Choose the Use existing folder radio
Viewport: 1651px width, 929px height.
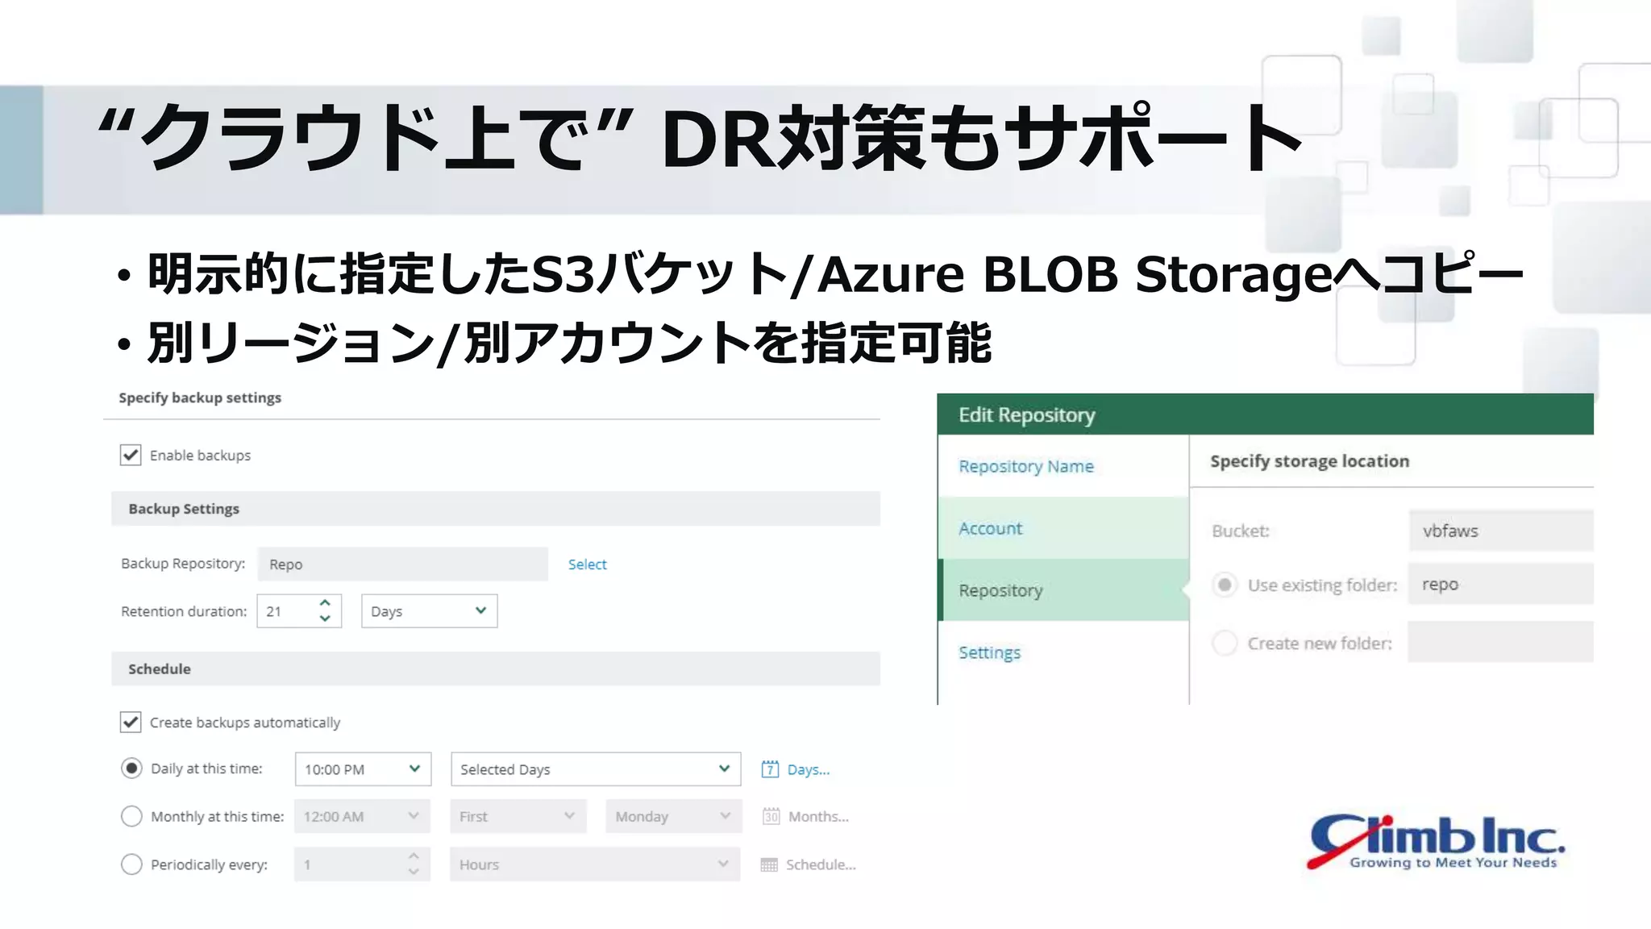(1225, 585)
